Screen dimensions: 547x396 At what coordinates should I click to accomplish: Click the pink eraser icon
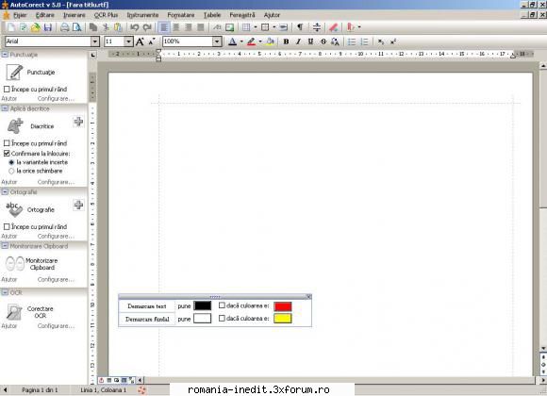[334, 27]
